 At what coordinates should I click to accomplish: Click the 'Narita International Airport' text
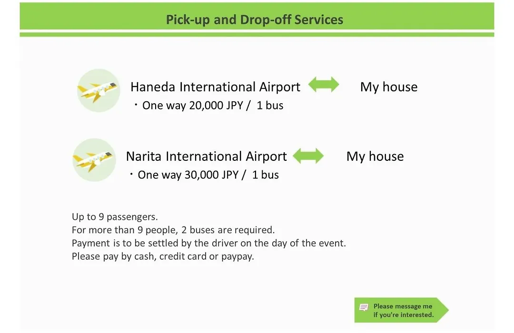pos(207,157)
